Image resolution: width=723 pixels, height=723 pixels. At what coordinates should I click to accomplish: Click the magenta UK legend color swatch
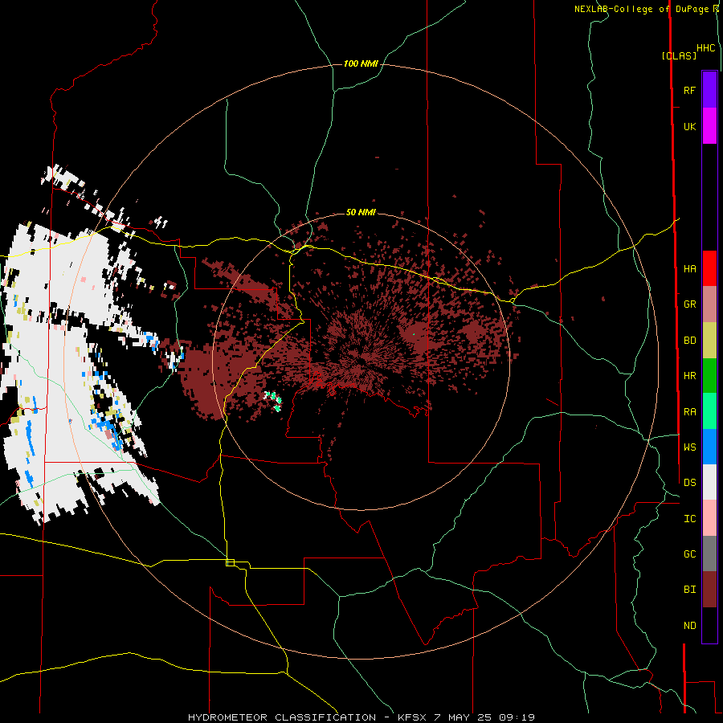709,126
